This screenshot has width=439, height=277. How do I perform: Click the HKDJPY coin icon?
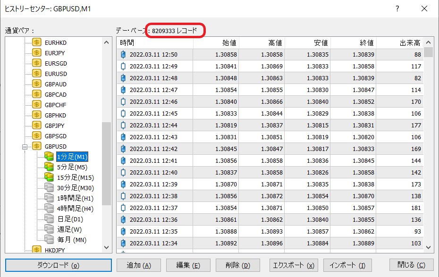[x=37, y=250]
